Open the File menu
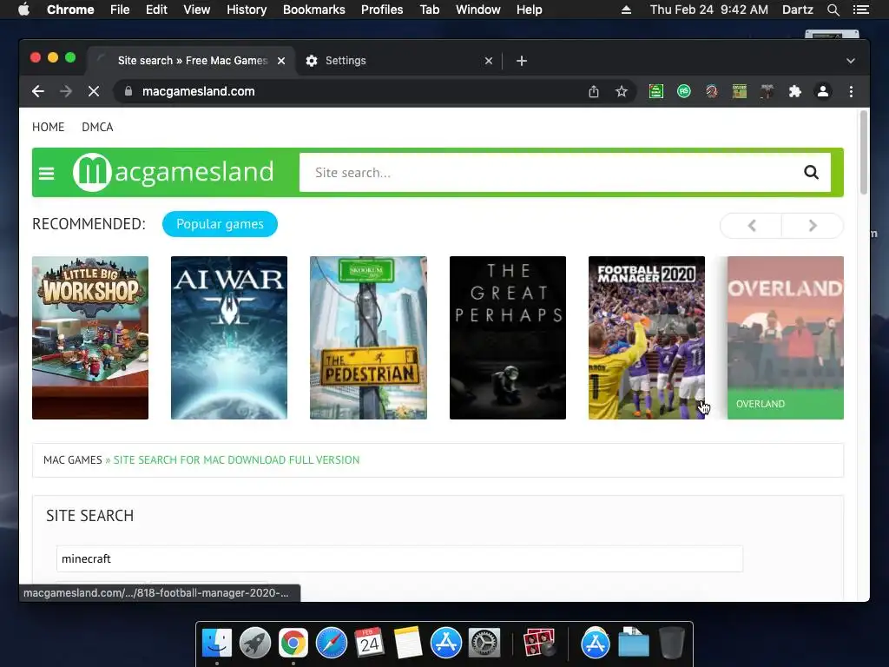 (x=120, y=10)
